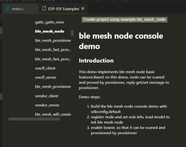Click step 1 'Build the ble mesh node console demo'
186x147 pixels.
click(129, 109)
